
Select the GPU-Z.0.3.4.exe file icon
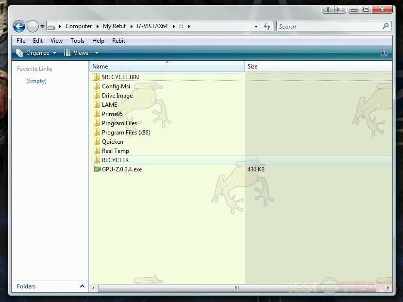[x=97, y=169]
